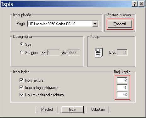Click the od page-from field
The height and width of the screenshot is (118, 146).
coord(53,53)
